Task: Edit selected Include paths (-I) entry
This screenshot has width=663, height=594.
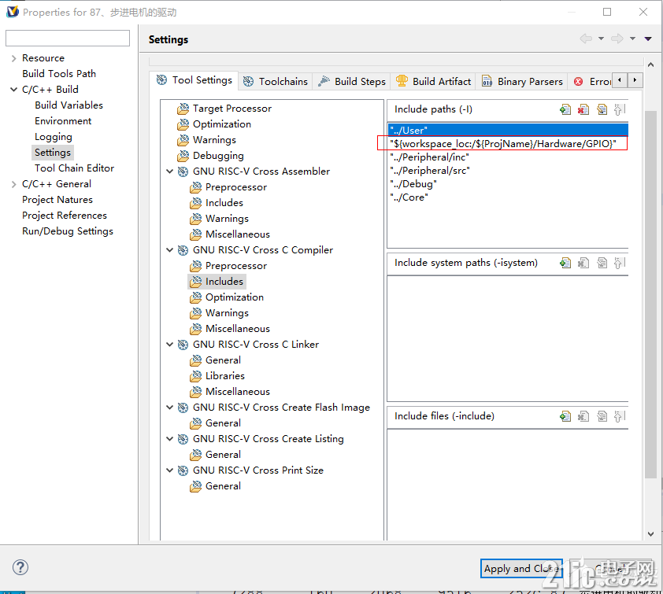Action: (x=602, y=110)
